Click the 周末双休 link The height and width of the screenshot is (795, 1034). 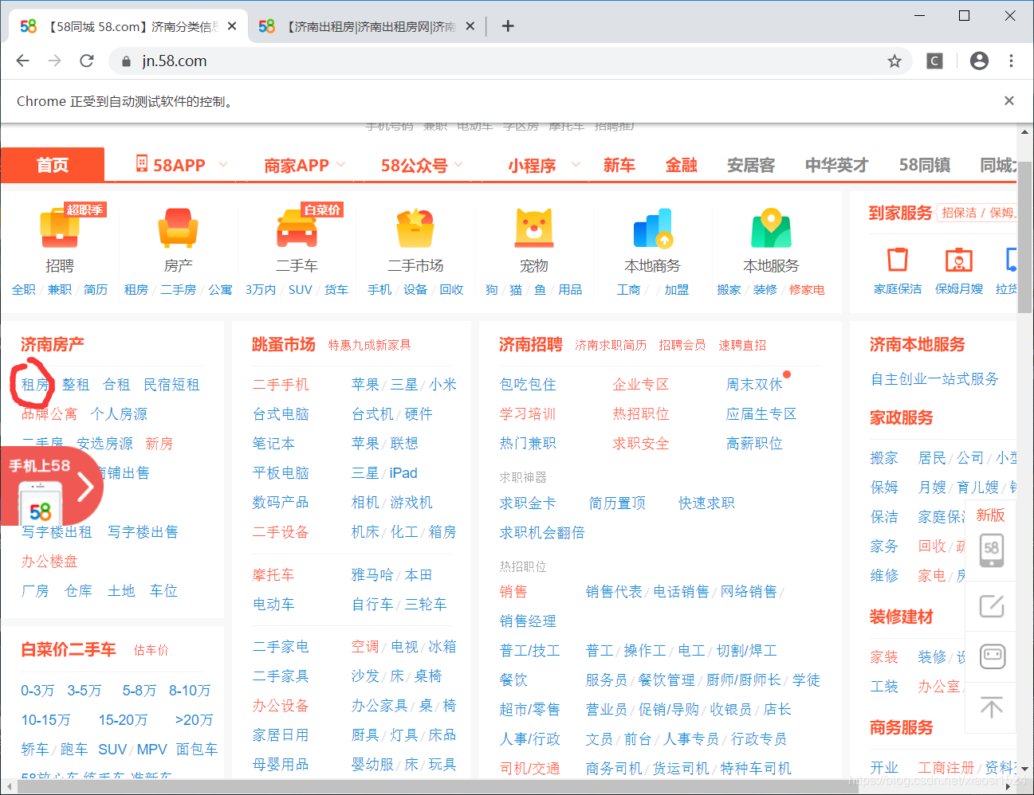coord(754,385)
